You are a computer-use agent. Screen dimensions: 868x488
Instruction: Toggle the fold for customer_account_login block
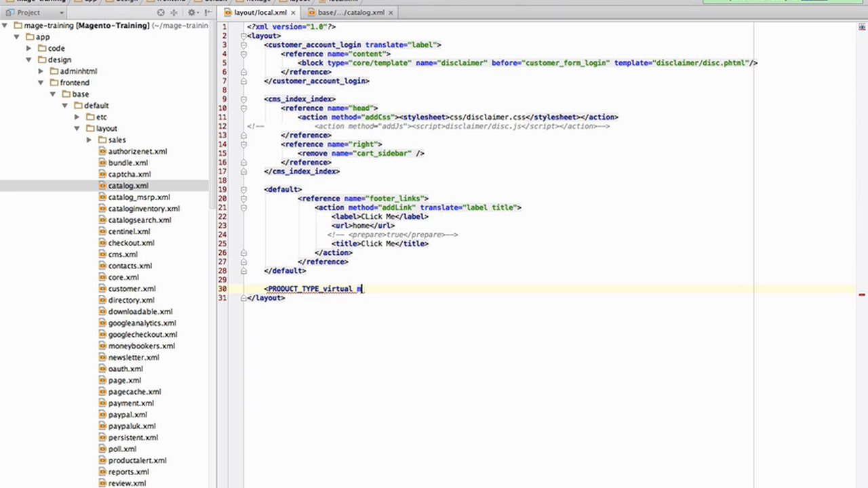click(x=243, y=45)
